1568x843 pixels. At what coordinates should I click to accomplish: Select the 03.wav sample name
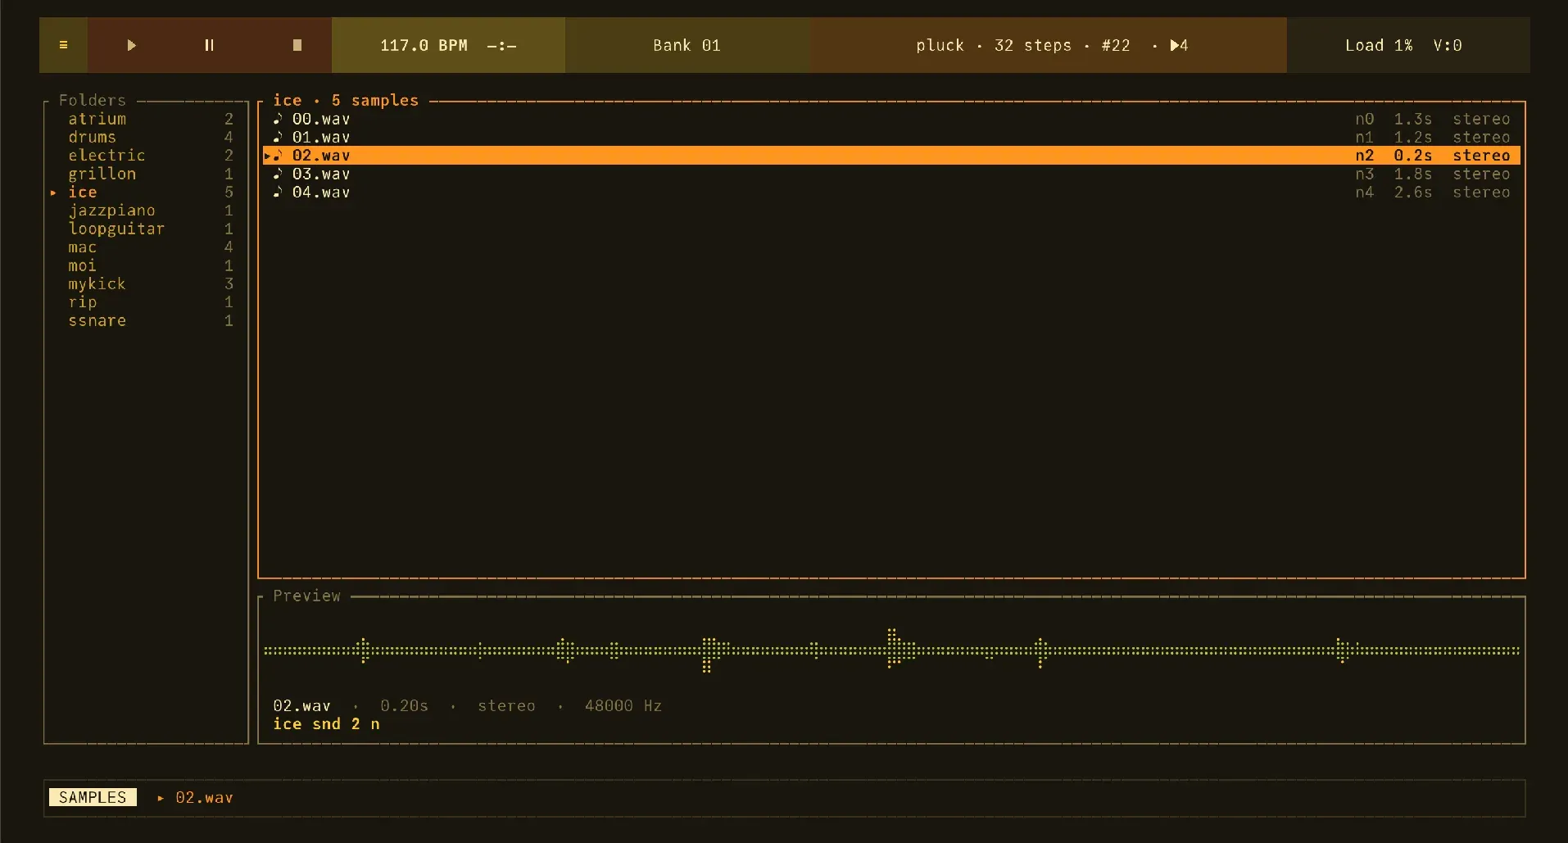321,174
